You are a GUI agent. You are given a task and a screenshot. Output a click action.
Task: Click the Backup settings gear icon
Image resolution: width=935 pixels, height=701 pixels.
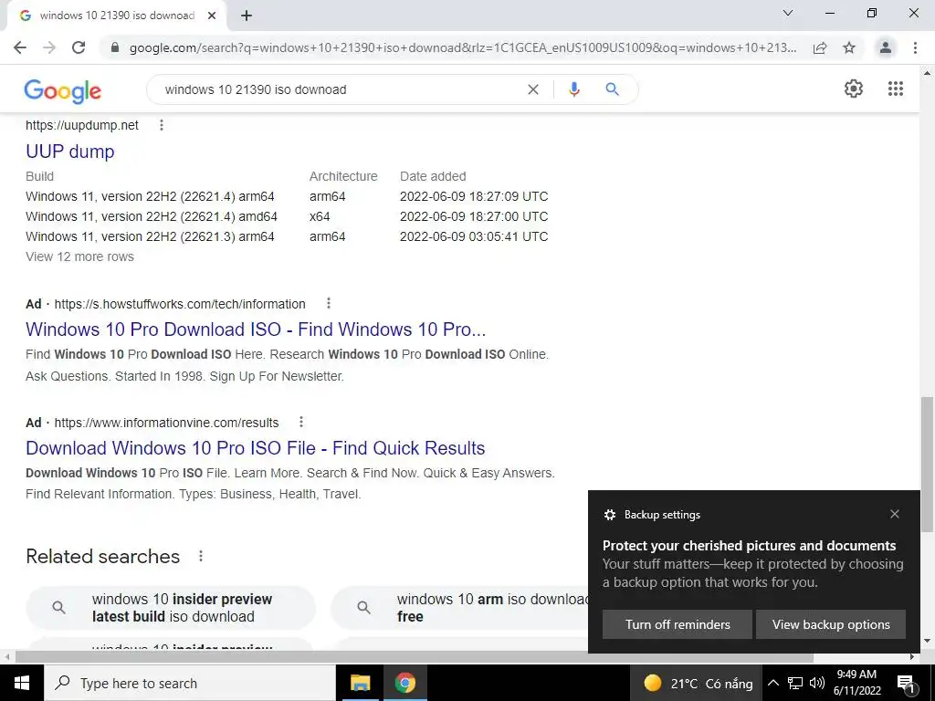609,515
